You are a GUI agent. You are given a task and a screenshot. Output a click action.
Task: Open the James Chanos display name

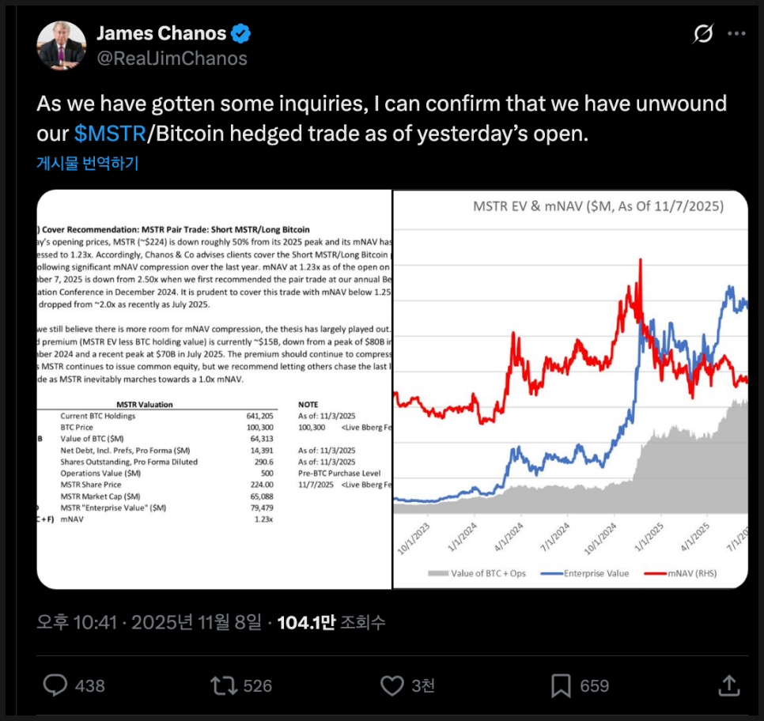click(161, 34)
